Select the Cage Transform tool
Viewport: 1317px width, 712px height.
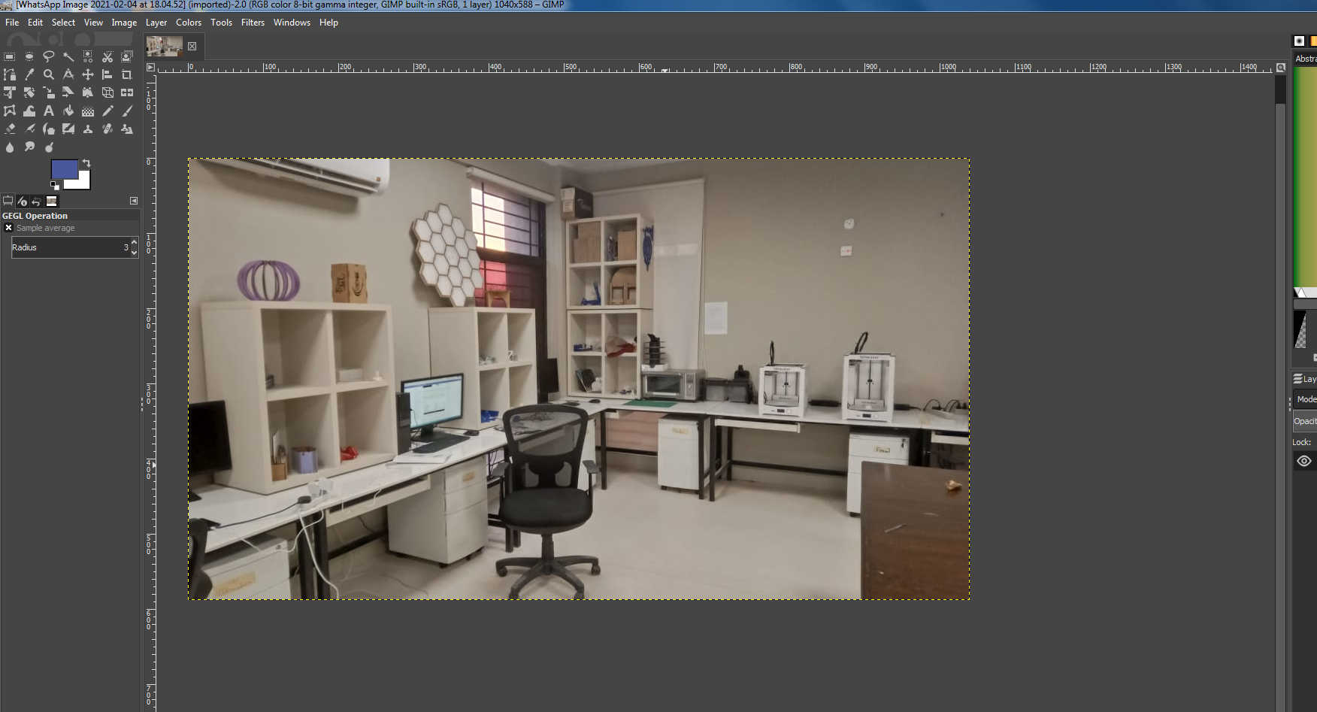click(10, 111)
